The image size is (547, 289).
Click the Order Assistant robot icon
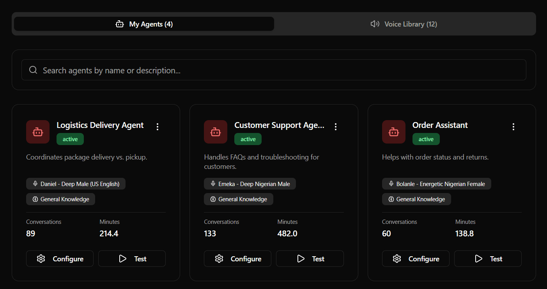394,132
